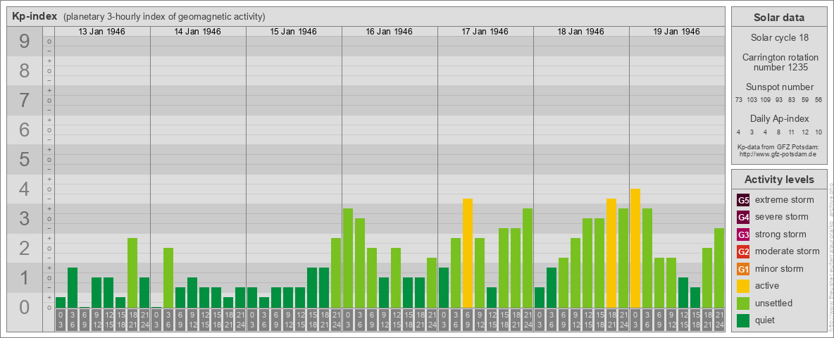This screenshot has height=338, width=834.
Task: Click the 'Solar data' panel heading
Action: (x=779, y=18)
